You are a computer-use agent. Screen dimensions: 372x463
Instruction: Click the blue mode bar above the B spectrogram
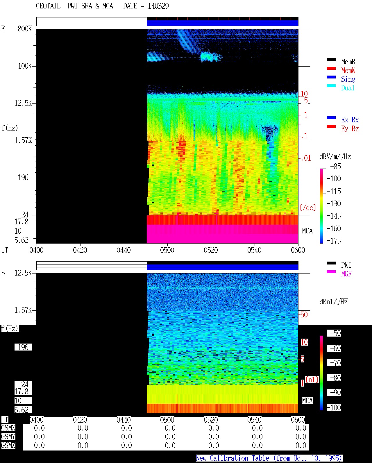[x=222, y=267]
